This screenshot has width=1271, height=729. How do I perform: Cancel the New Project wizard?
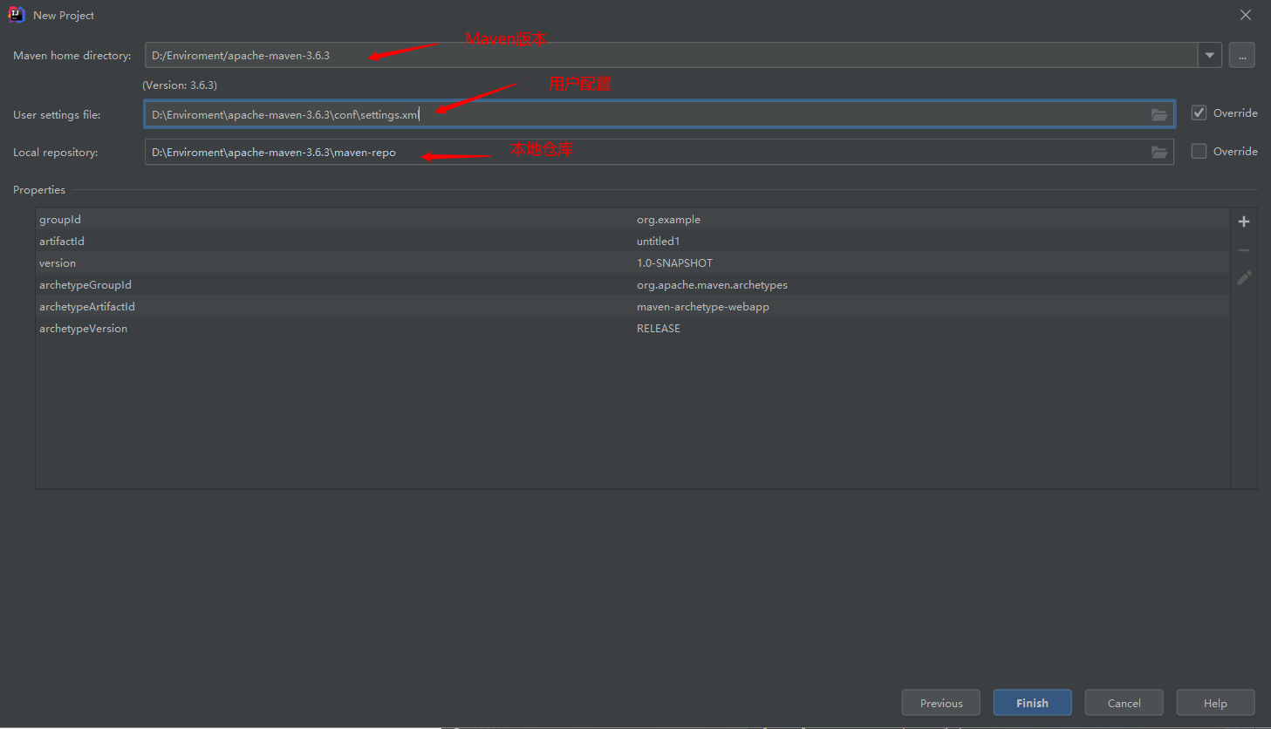point(1124,703)
